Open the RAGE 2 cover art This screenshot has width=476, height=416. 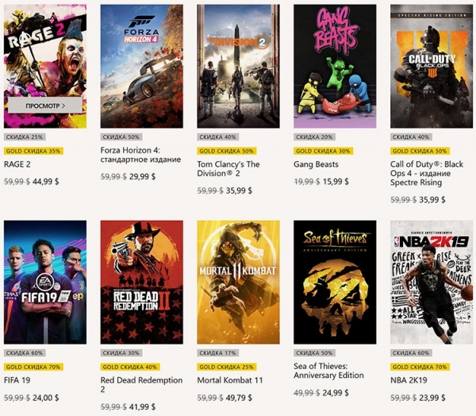click(45, 48)
